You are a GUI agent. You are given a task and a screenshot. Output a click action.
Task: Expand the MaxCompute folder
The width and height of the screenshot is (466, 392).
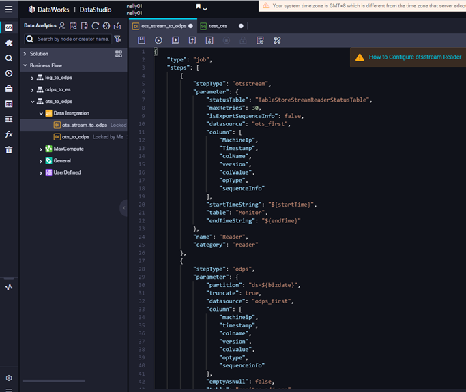(41, 149)
